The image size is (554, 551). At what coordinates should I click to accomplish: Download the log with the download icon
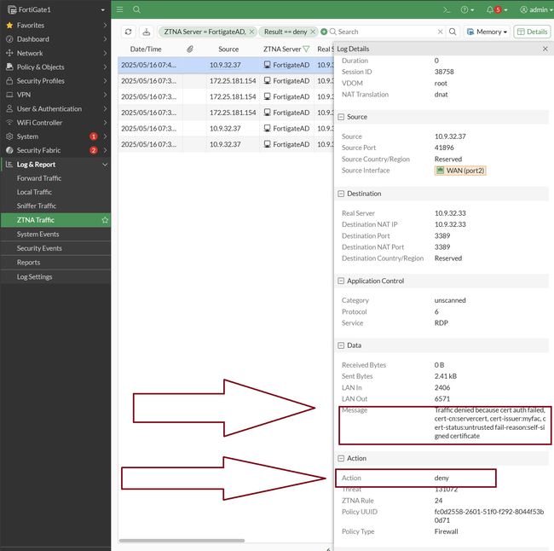pos(147,32)
